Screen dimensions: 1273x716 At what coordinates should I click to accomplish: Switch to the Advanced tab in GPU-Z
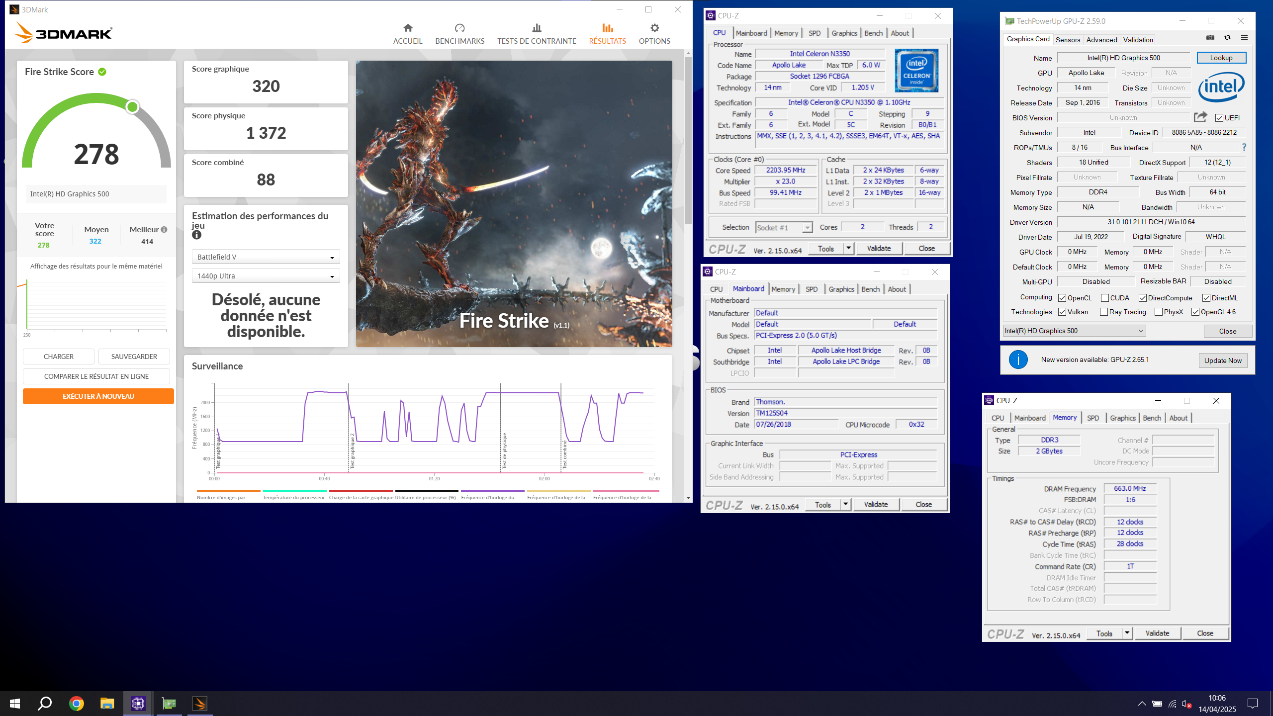[1101, 40]
